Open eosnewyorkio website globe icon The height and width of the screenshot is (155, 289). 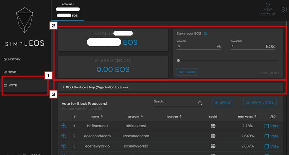213,146
